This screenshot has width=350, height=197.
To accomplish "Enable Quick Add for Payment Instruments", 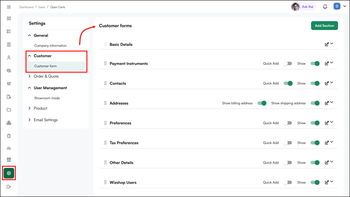I will pos(288,64).
